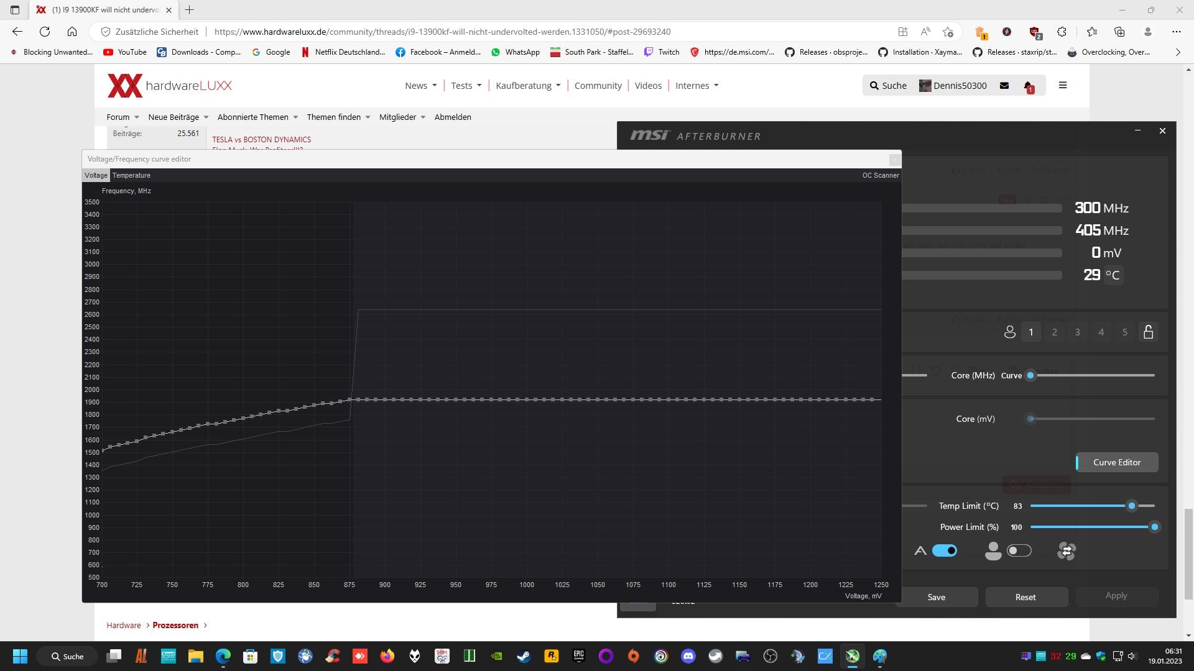This screenshot has width=1194, height=671.
Task: Go to browser home page icon
Action: pos(72,32)
